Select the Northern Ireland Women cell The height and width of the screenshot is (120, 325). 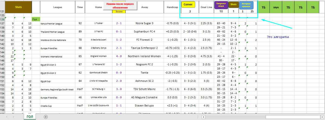pyautogui.click(x=144, y=56)
